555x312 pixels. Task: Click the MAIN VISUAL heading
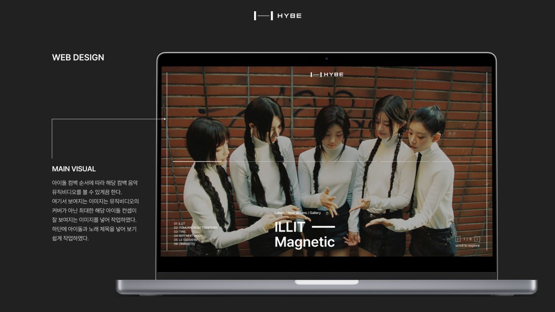click(74, 169)
